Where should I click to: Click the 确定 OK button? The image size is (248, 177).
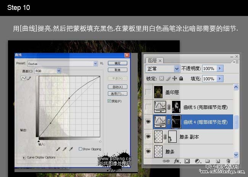(x=118, y=63)
